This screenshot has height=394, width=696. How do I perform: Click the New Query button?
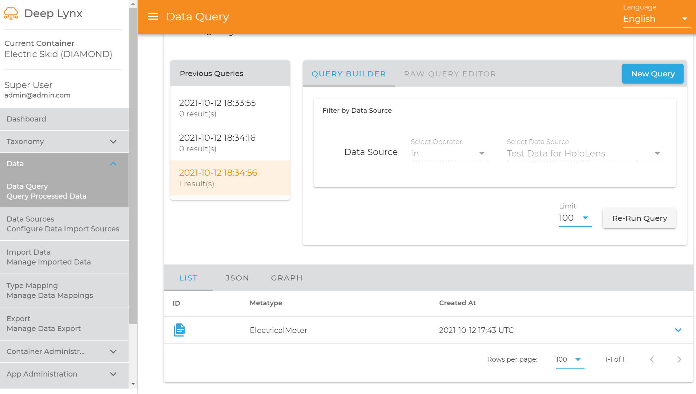(x=653, y=74)
